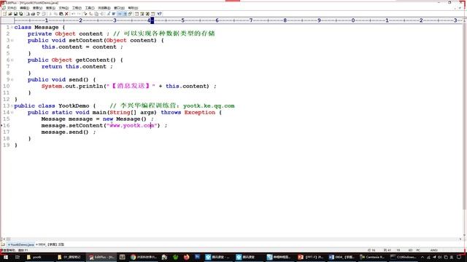This screenshot has width=467, height=262.
Task: Collapse the fold marker on line 1 class Message
Action: coord(12,28)
